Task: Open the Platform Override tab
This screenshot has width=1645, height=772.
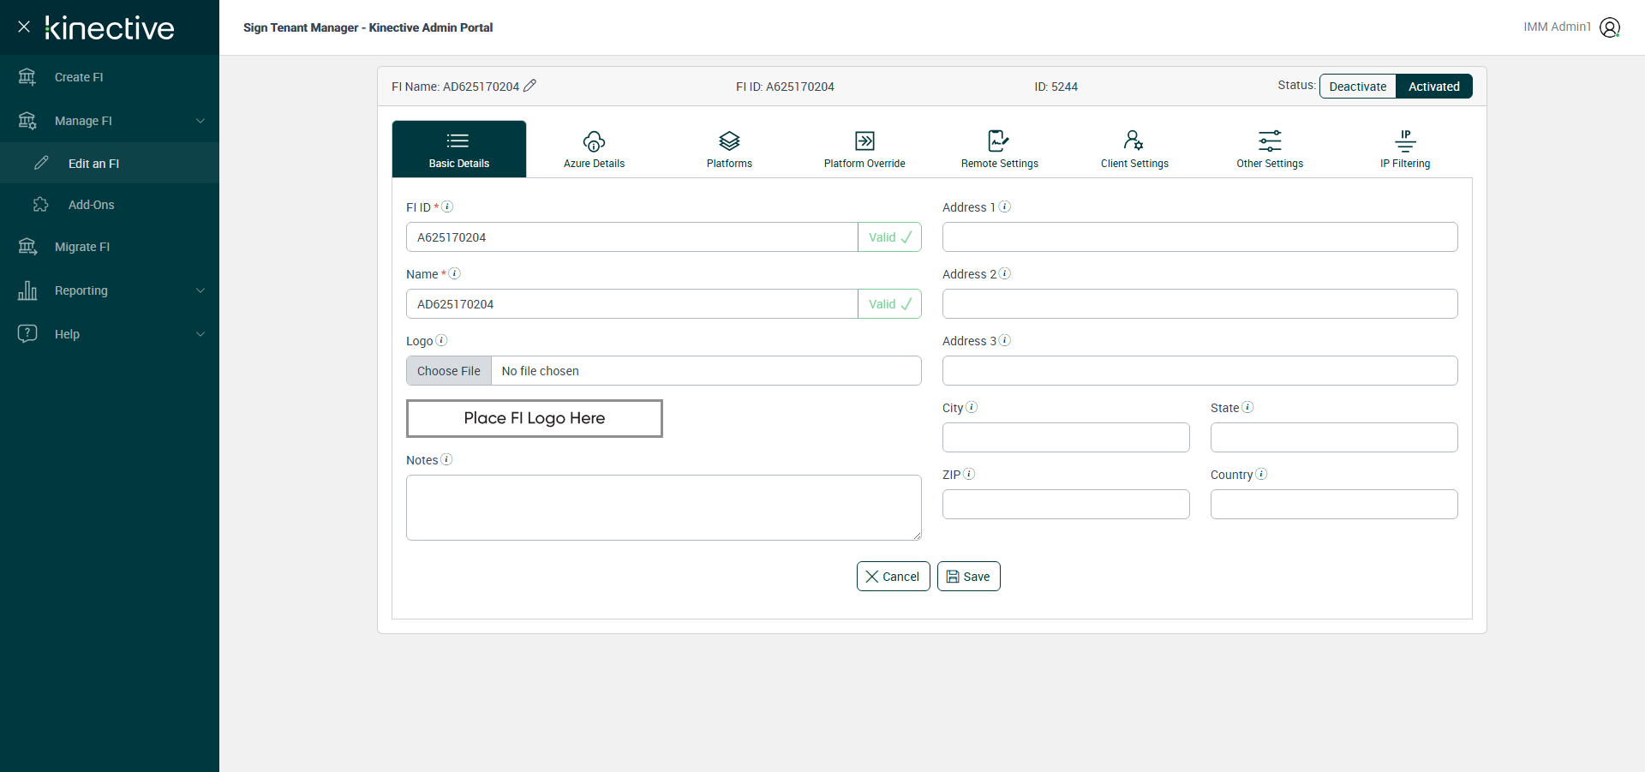Action: pos(864,149)
